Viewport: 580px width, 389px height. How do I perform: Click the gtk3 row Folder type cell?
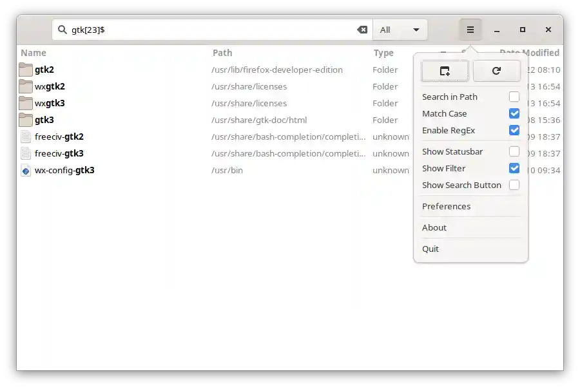tap(385, 120)
